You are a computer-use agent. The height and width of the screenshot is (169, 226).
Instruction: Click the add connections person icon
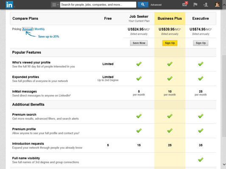click(206, 5)
